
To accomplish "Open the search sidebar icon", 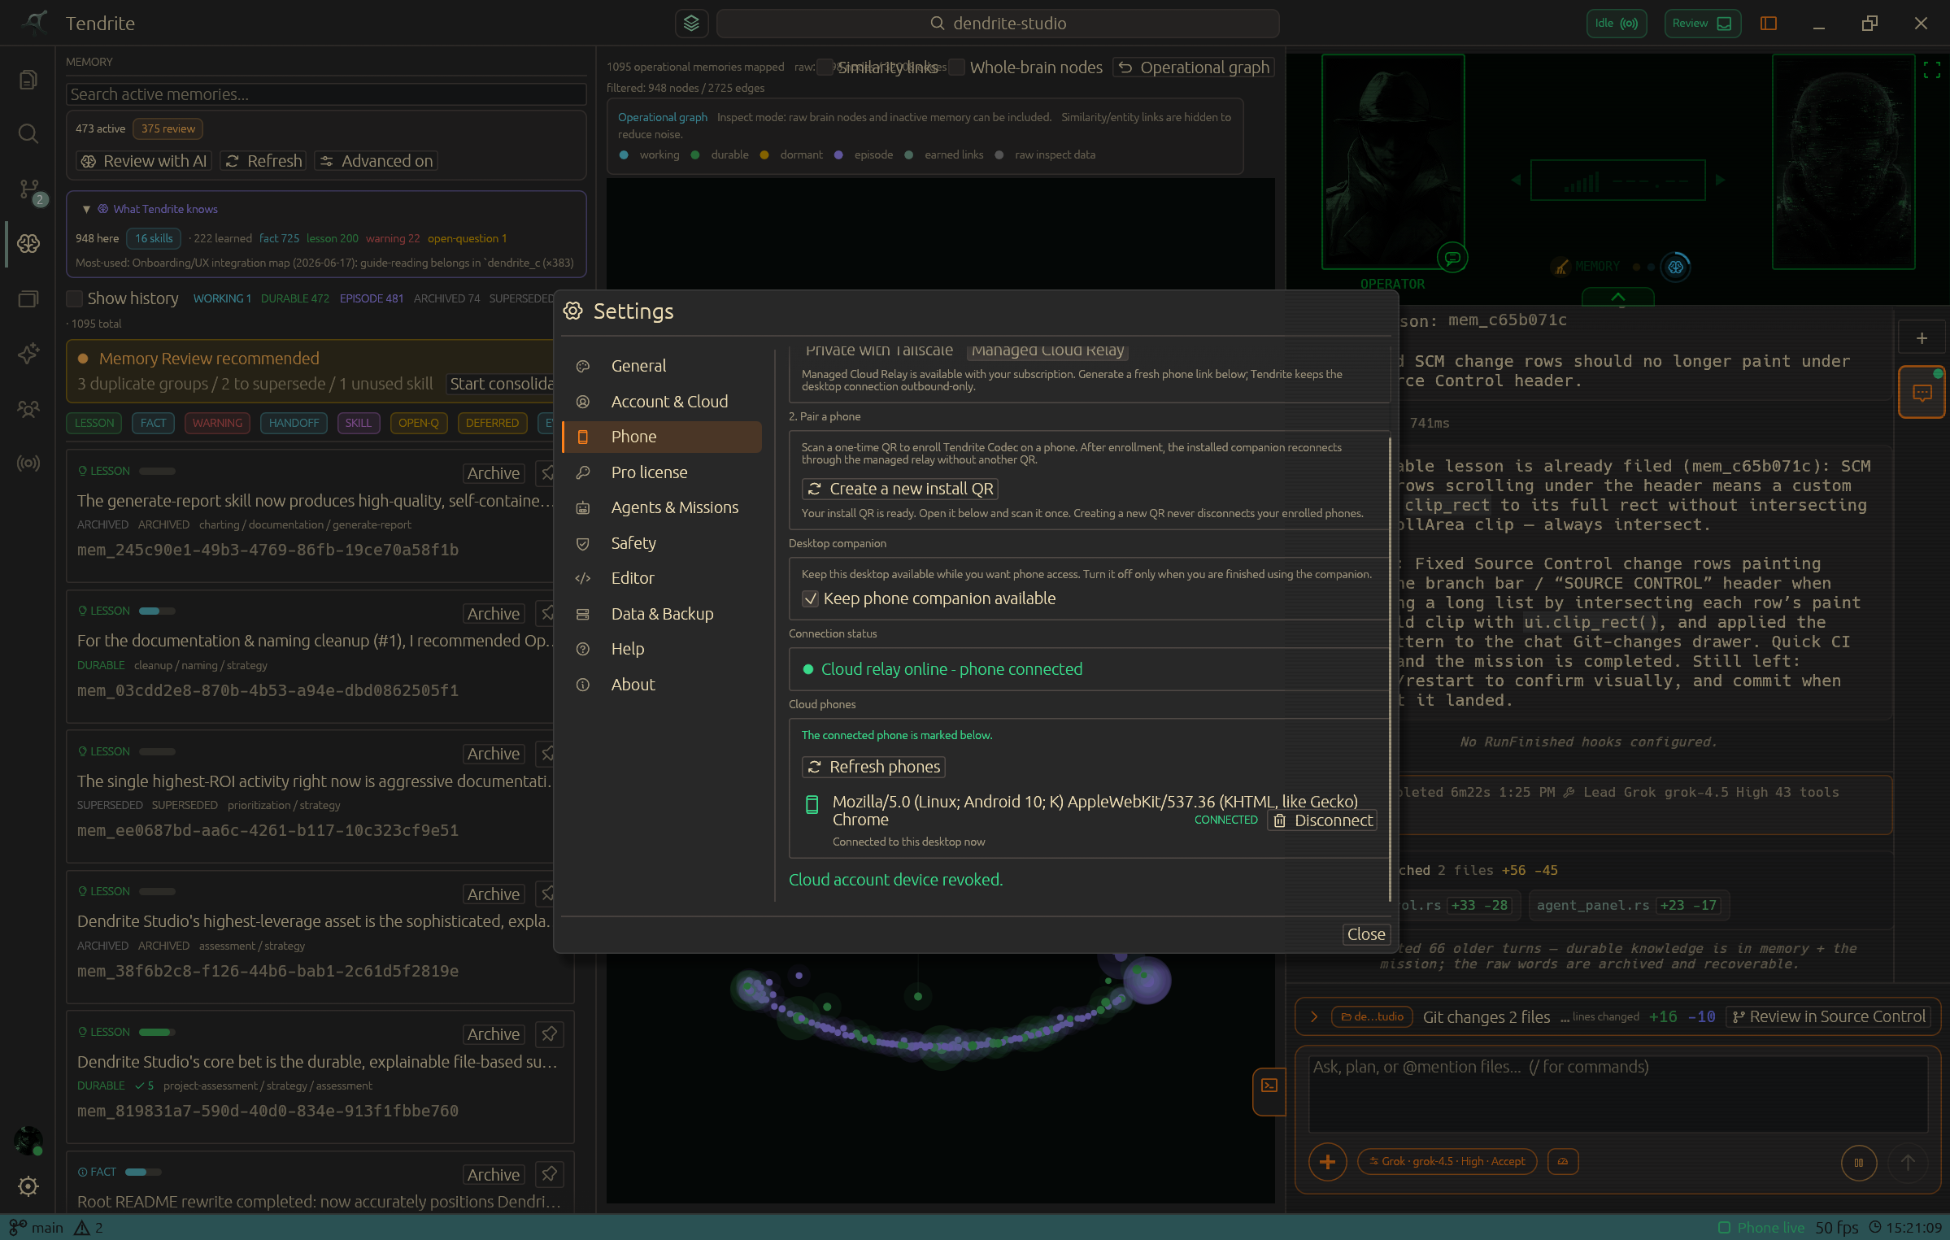I will [28, 133].
